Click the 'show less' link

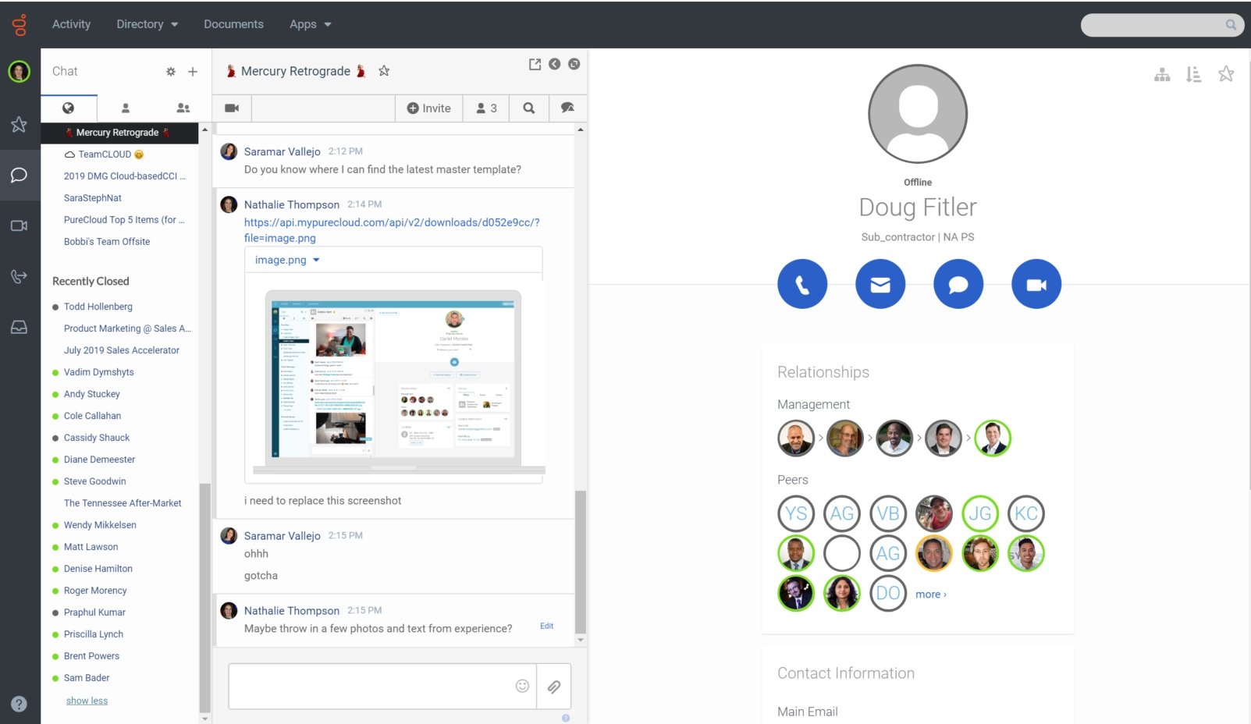coord(87,701)
